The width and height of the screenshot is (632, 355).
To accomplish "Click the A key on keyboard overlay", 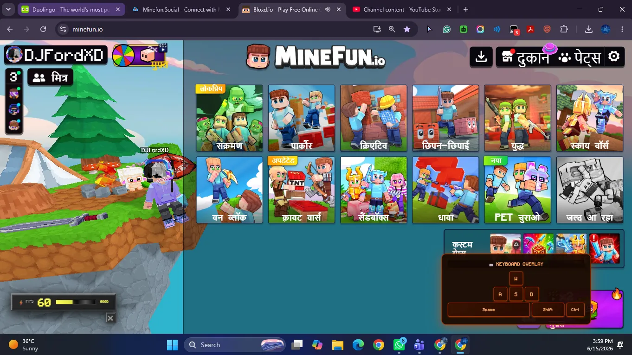I will coord(500,294).
